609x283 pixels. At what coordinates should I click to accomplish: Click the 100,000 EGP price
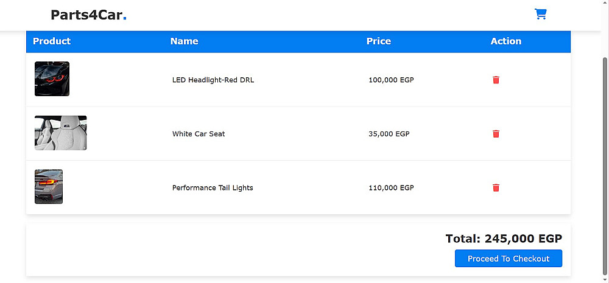pyautogui.click(x=391, y=80)
